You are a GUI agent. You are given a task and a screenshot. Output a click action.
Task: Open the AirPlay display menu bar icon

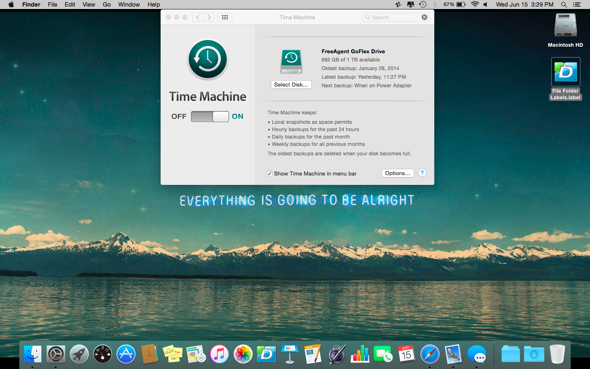coord(410,5)
